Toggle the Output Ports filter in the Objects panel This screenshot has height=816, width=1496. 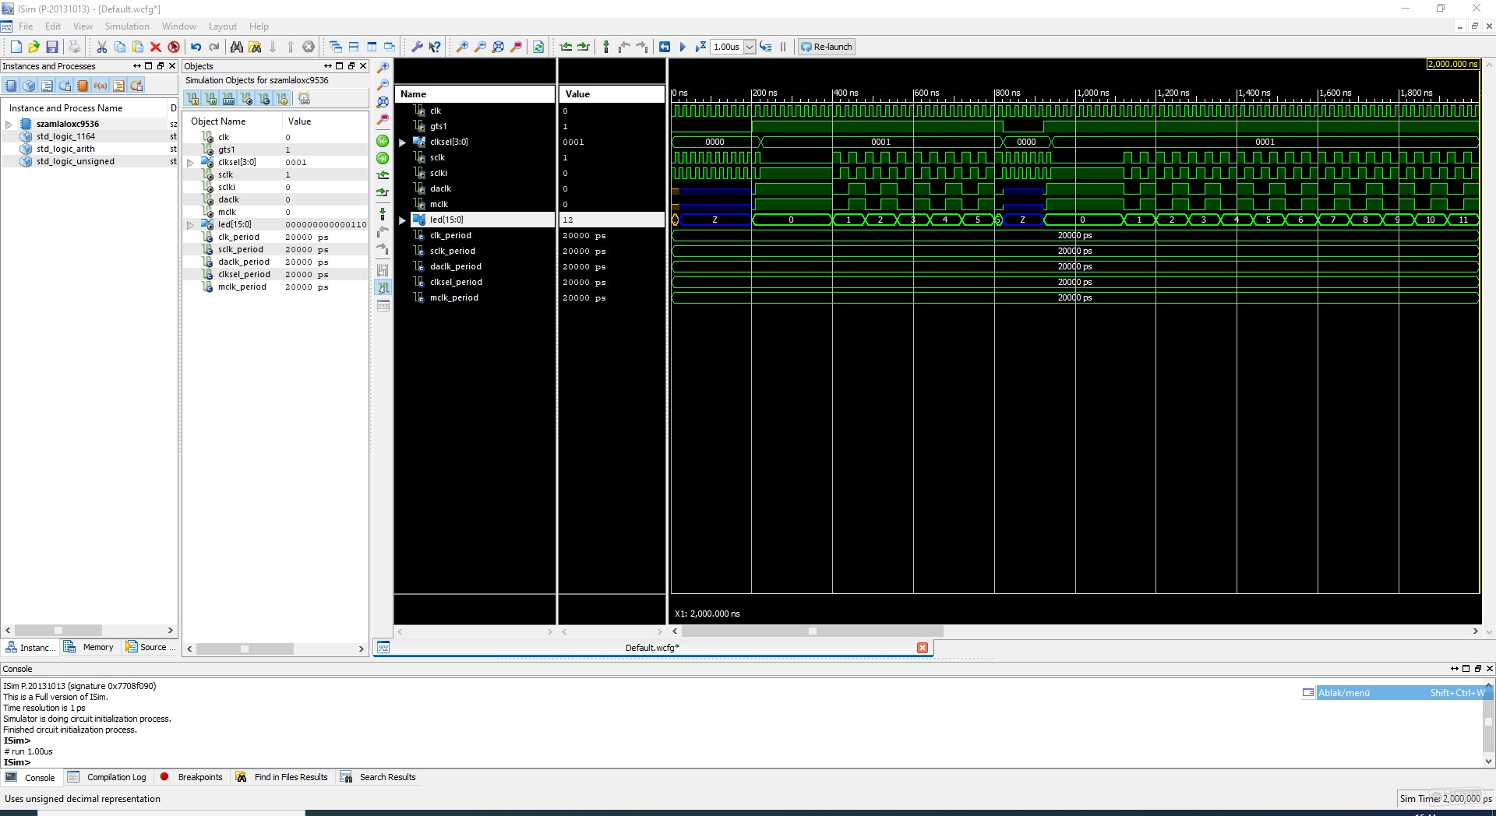210,99
